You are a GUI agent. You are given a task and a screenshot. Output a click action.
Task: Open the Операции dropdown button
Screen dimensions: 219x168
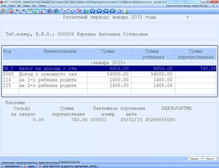(x=195, y=159)
